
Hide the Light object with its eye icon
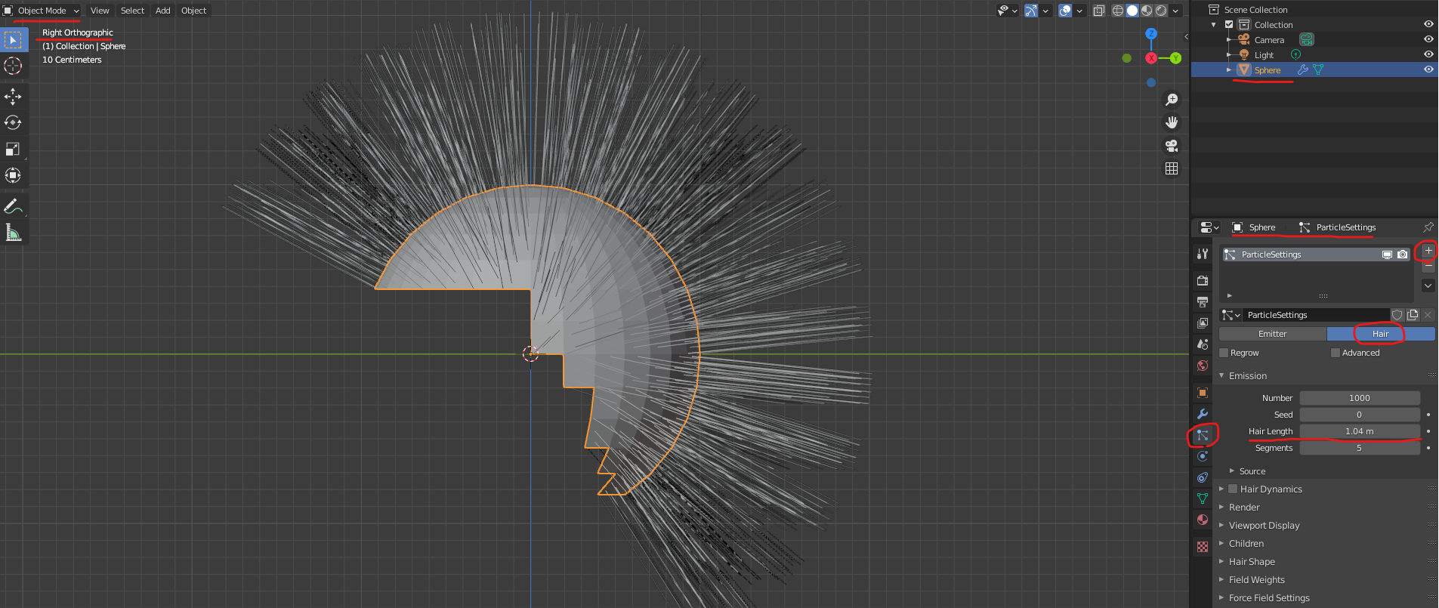pyautogui.click(x=1428, y=54)
